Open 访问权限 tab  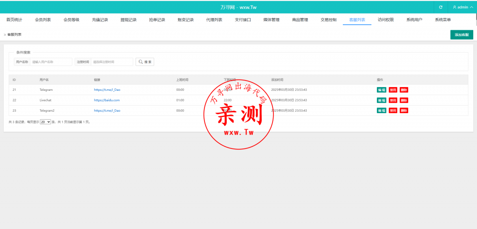386,20
